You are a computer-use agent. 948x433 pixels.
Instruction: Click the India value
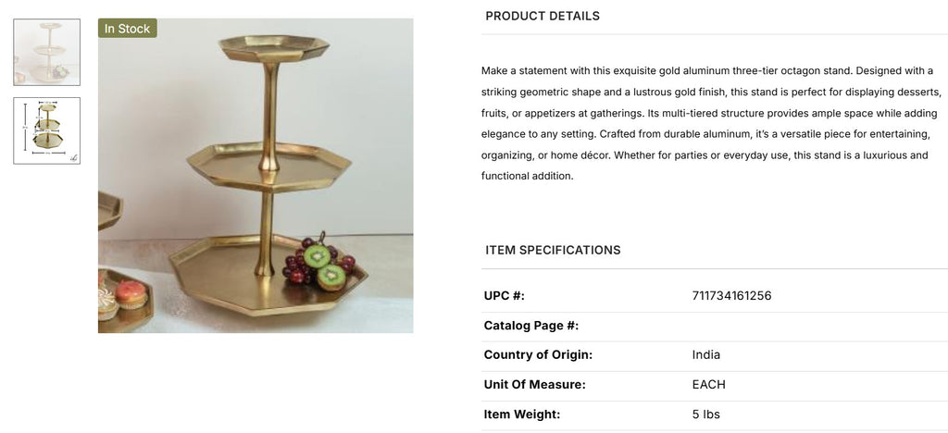coord(706,355)
